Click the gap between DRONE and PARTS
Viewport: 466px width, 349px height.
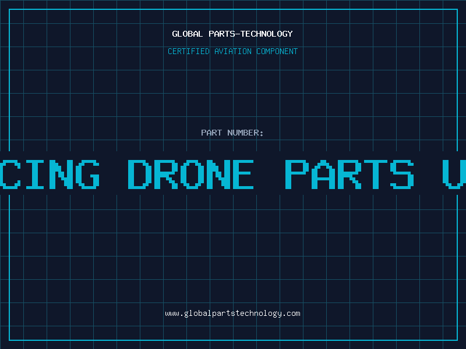pos(269,174)
